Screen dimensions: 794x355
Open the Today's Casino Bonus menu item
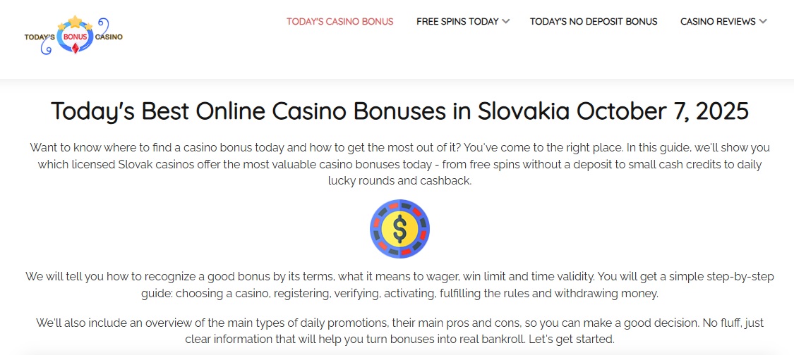coord(339,22)
